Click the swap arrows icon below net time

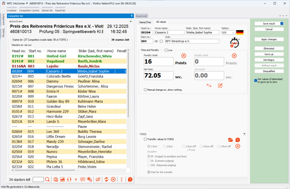tap(209, 85)
